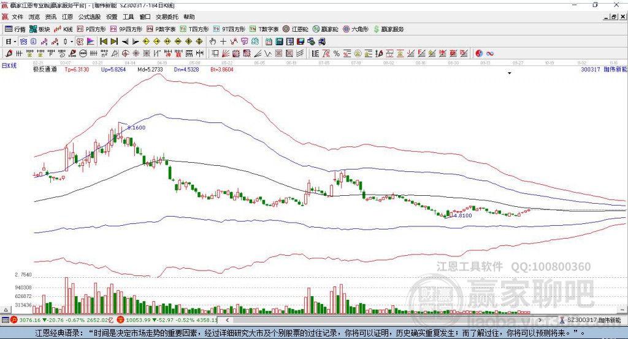Open the 板块 sector view
This screenshot has width=628, height=339.
click(x=39, y=29)
